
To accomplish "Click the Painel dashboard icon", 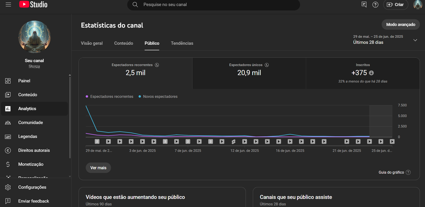I will coord(8,81).
